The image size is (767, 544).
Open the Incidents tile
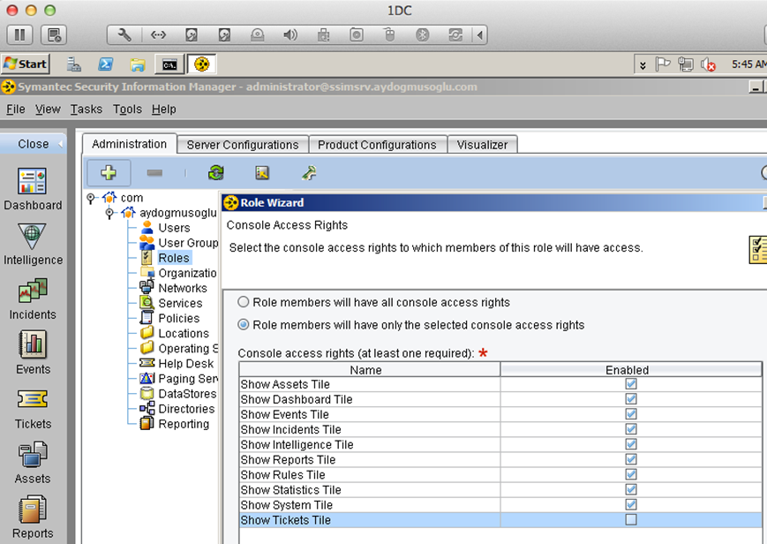pos(33,298)
